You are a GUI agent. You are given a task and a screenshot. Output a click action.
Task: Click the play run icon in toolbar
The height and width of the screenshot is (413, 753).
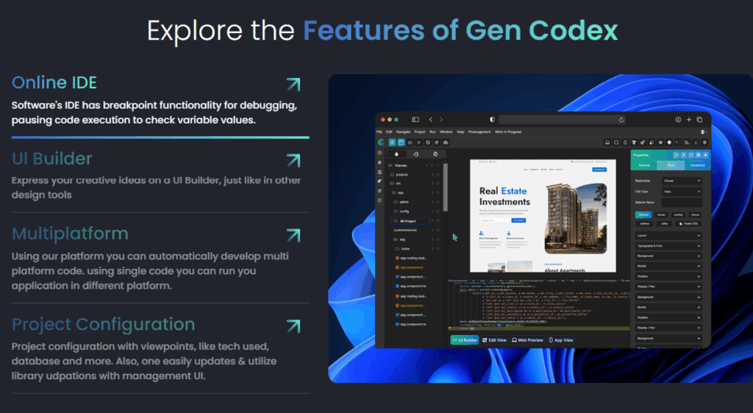click(418, 143)
